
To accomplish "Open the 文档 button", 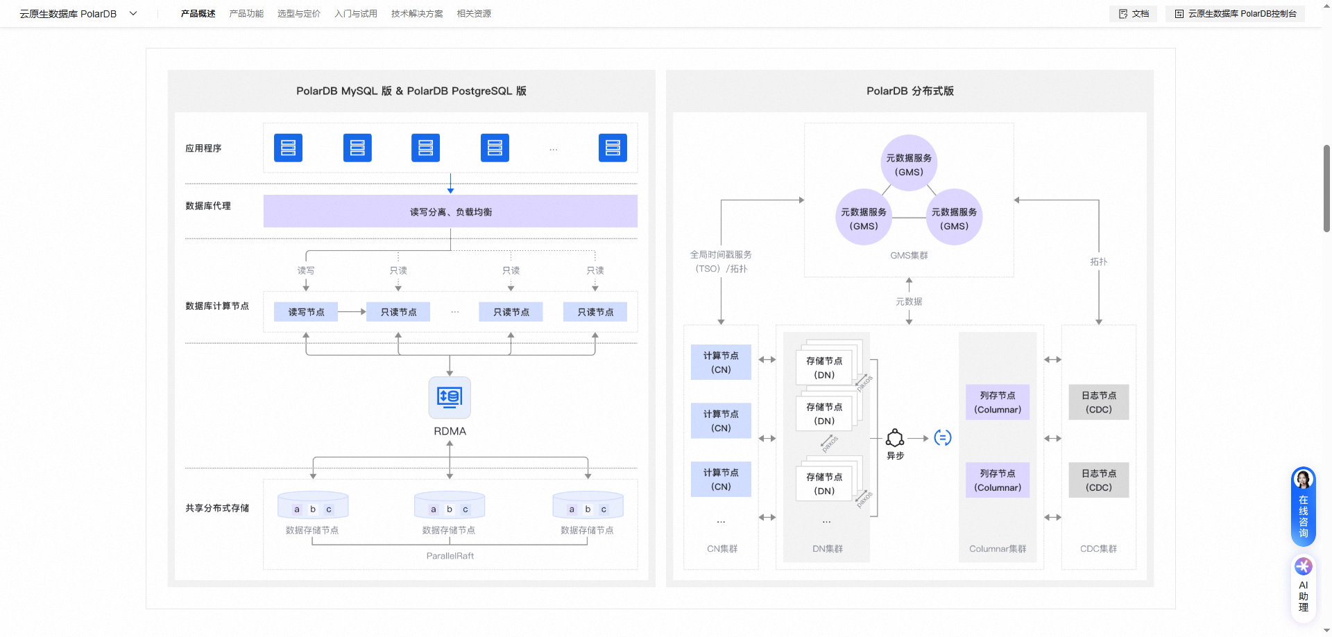I will pos(1133,14).
